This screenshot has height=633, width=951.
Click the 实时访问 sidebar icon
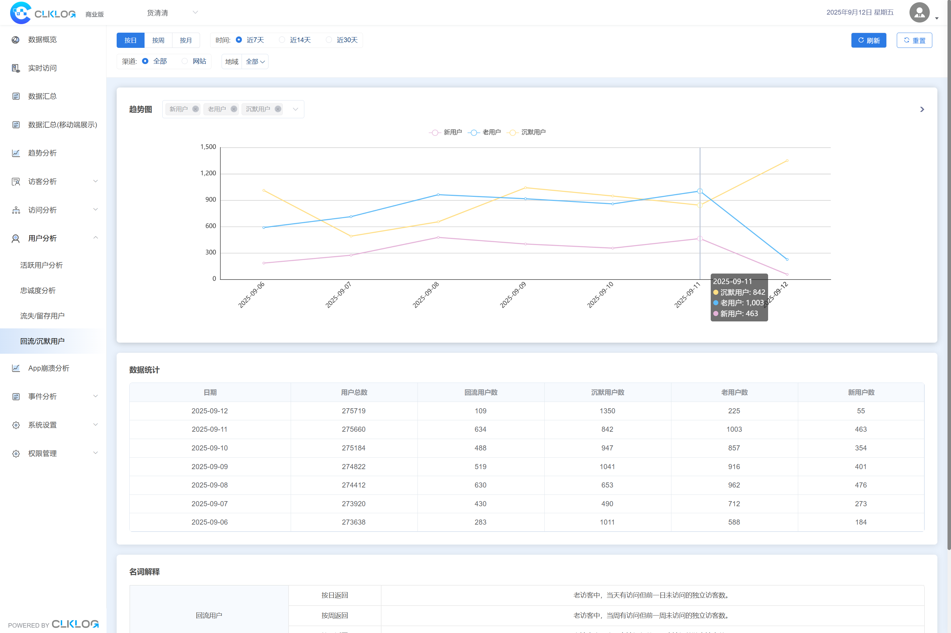click(16, 68)
